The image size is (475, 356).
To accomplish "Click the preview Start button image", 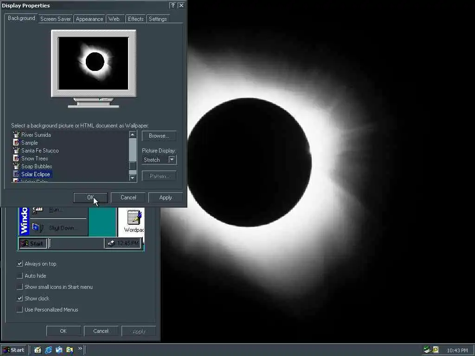I will [33, 243].
